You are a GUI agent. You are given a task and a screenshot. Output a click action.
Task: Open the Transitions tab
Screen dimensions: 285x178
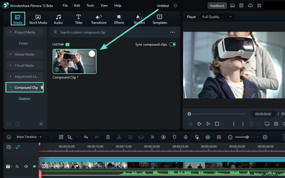[x=99, y=20]
